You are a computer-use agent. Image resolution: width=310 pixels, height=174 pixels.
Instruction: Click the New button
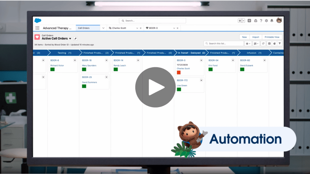coord(244,37)
